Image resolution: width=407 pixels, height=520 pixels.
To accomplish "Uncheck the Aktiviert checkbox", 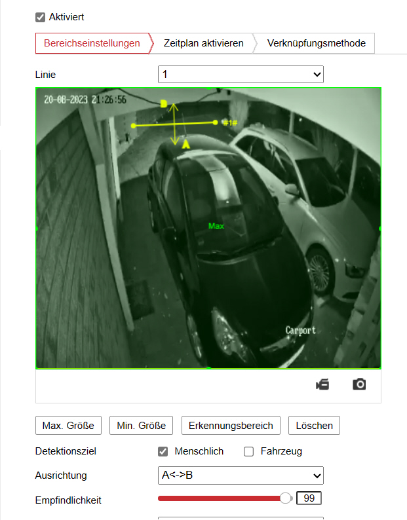I will coord(41,17).
